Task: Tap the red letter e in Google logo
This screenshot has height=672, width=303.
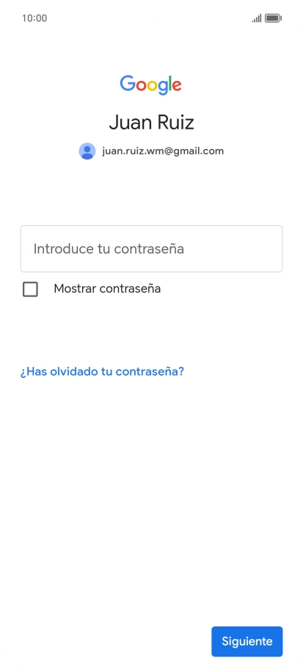Action: click(177, 85)
